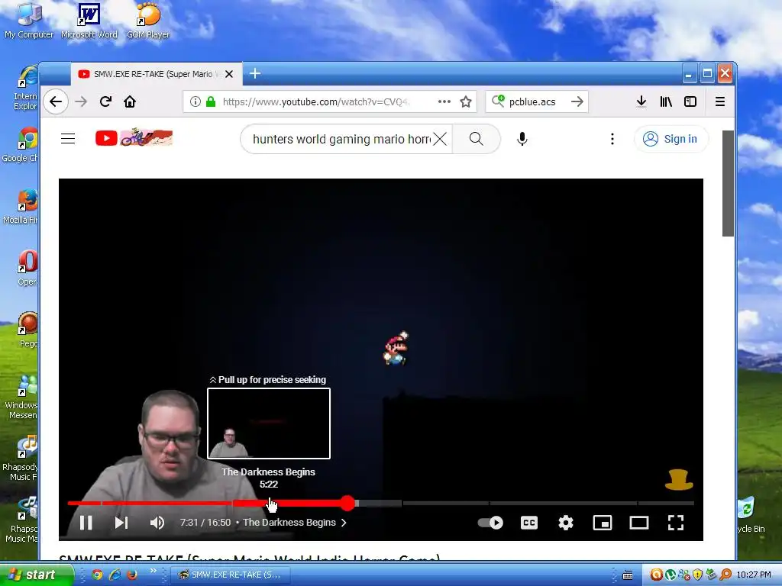
Task: Enter full screen mode
Action: tap(676, 523)
